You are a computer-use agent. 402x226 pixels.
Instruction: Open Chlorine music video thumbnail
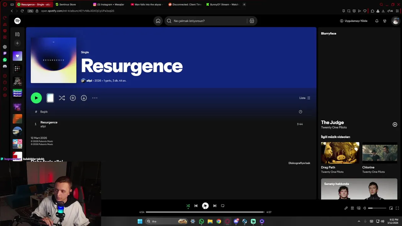(380, 153)
